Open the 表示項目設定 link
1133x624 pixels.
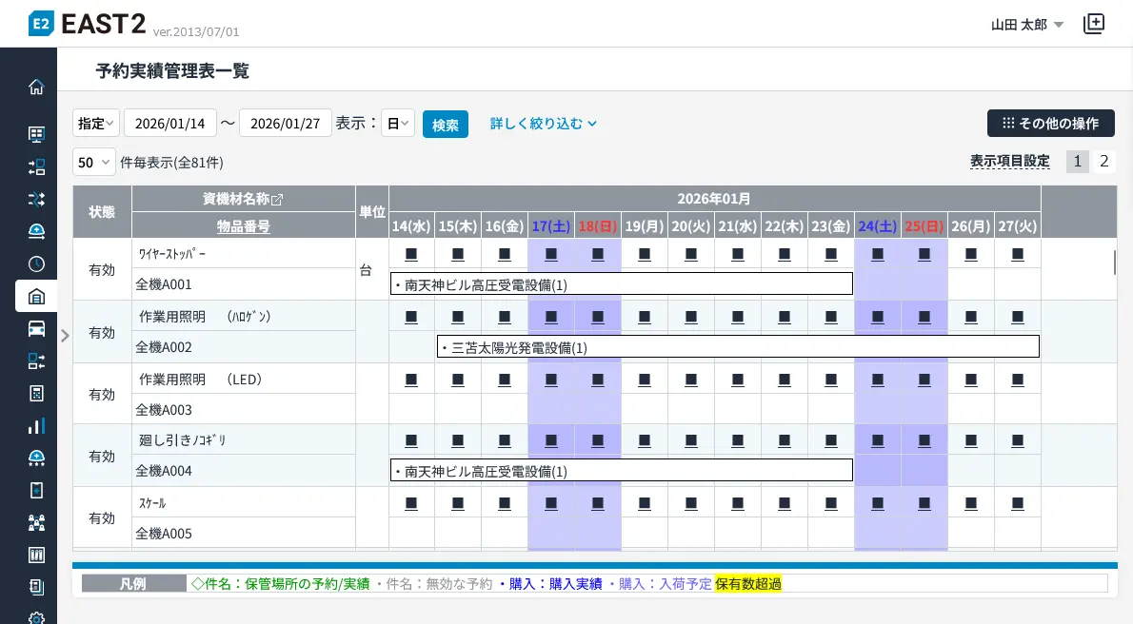click(1009, 162)
